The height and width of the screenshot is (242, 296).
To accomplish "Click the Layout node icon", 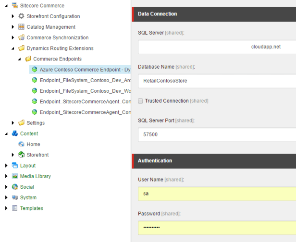I will (x=14, y=166).
